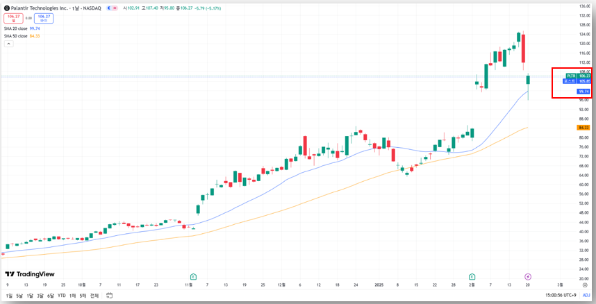Click the 84.33 value next to SMA 50
The image size is (596, 304).
click(x=35, y=36)
